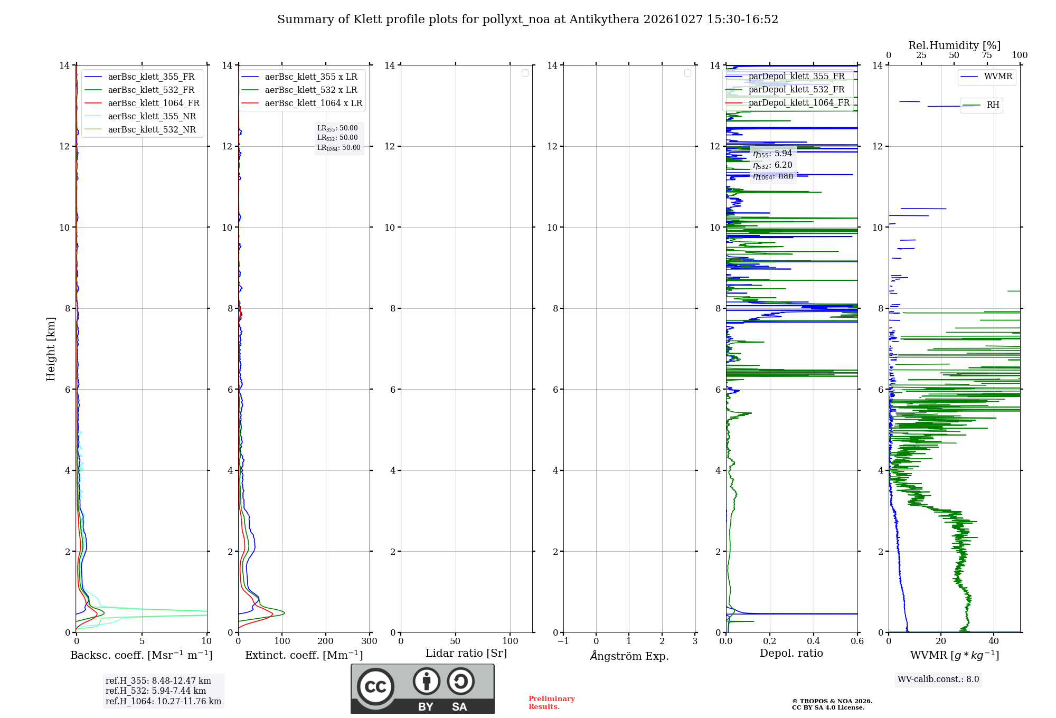Click the Ångström Exp. axis label
1056x718 pixels.
[629, 656]
